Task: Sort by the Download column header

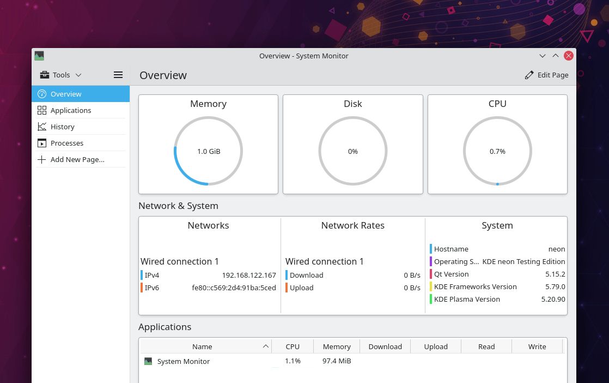Action: (x=385, y=346)
